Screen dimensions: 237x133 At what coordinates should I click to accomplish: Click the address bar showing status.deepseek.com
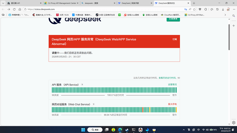click(104, 9)
